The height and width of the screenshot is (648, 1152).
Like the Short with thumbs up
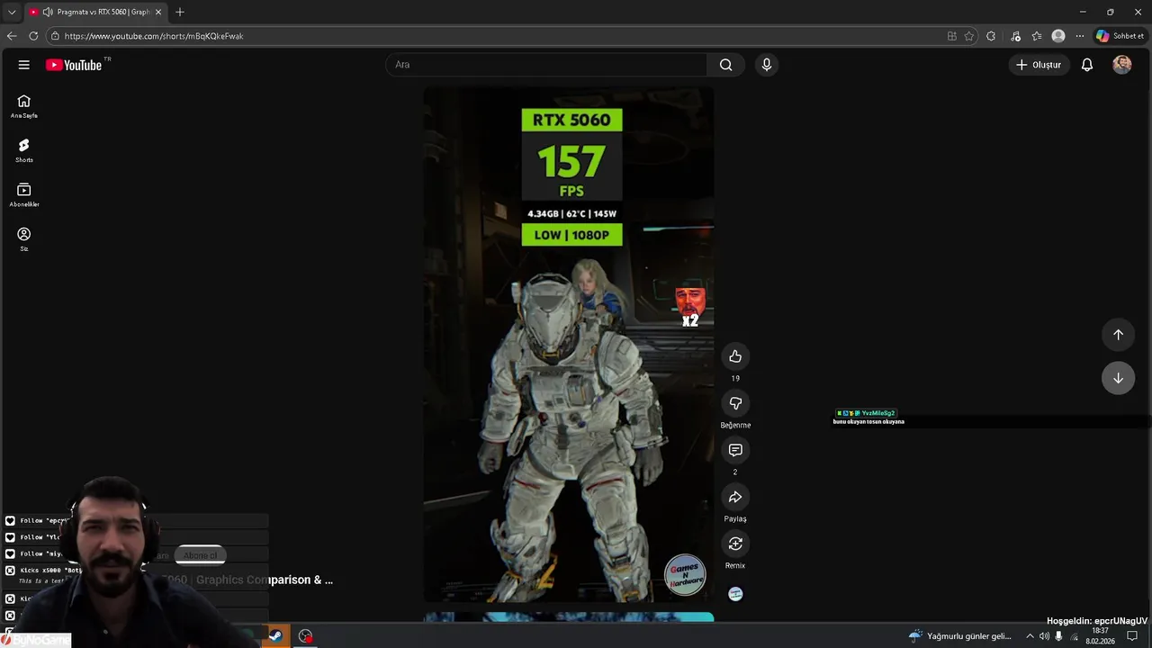[735, 356]
